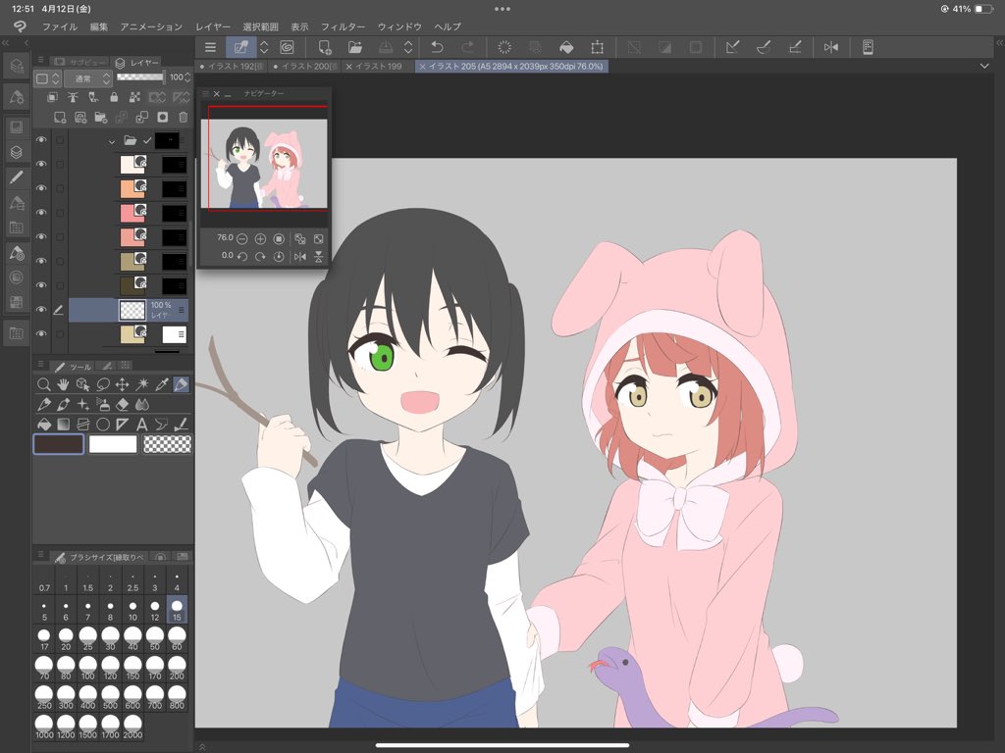Click the navigator zoom in plus button

(x=260, y=238)
